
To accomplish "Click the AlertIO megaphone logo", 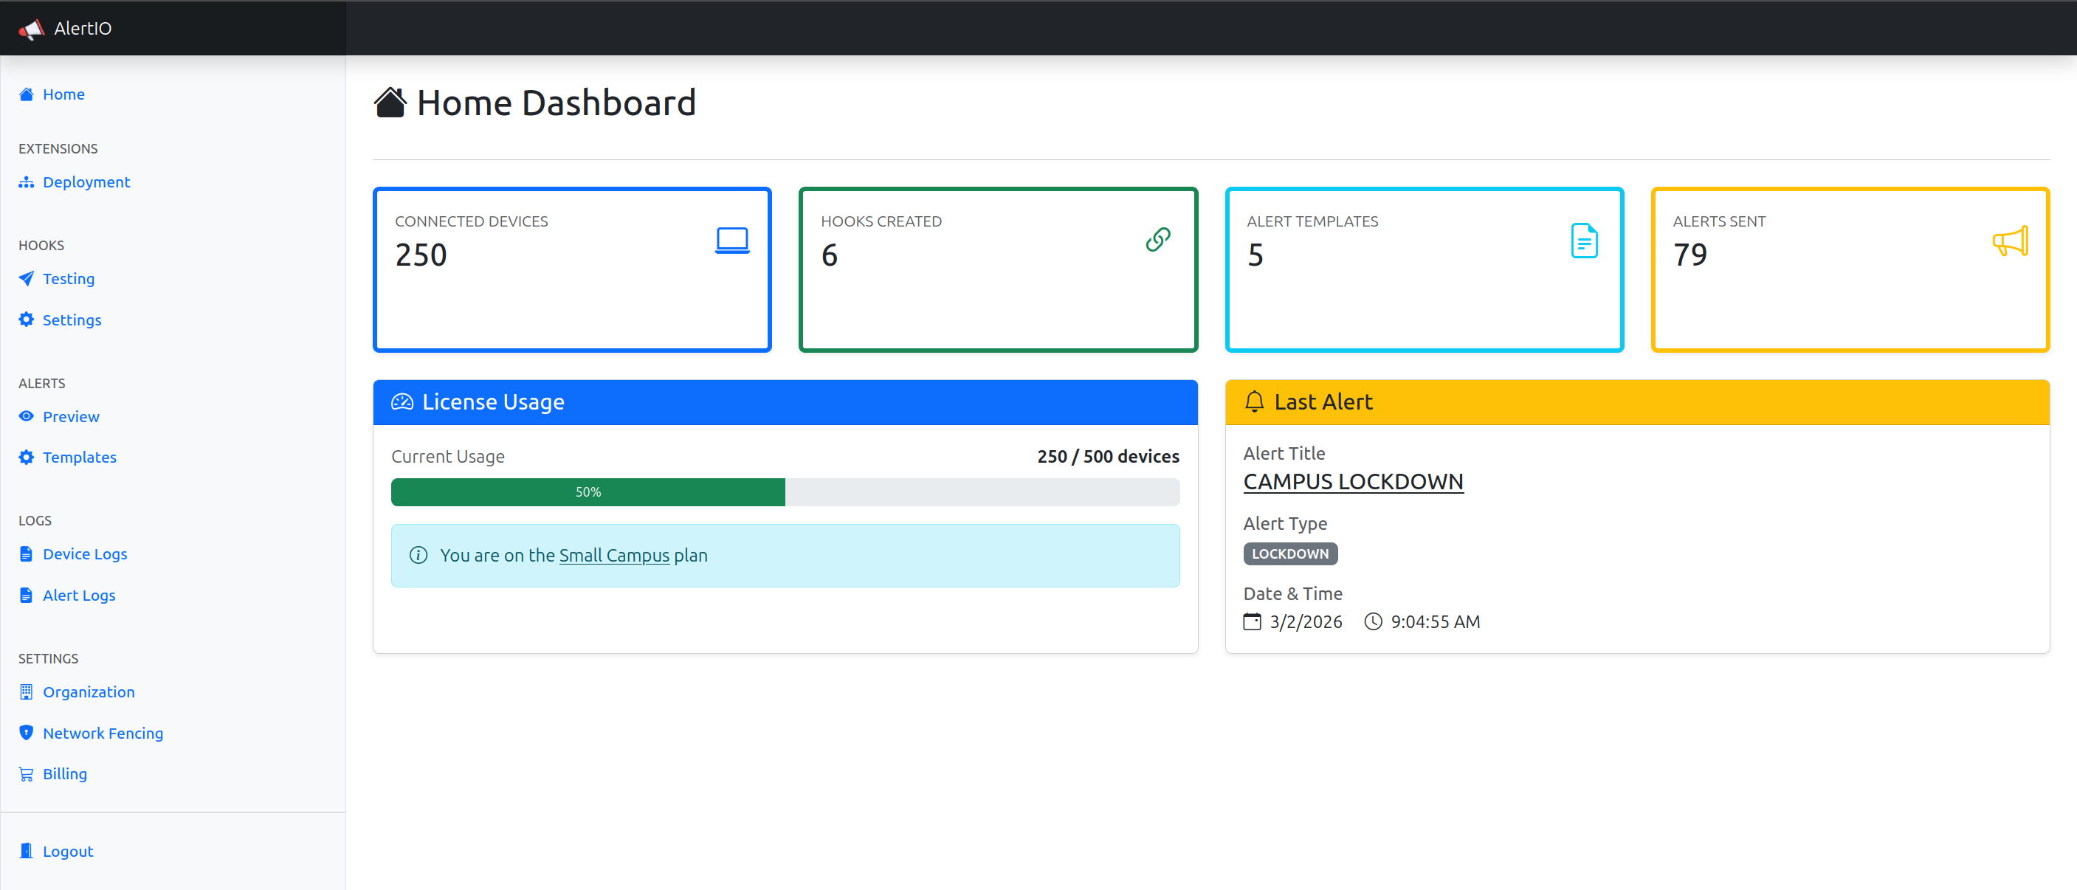I will point(31,28).
